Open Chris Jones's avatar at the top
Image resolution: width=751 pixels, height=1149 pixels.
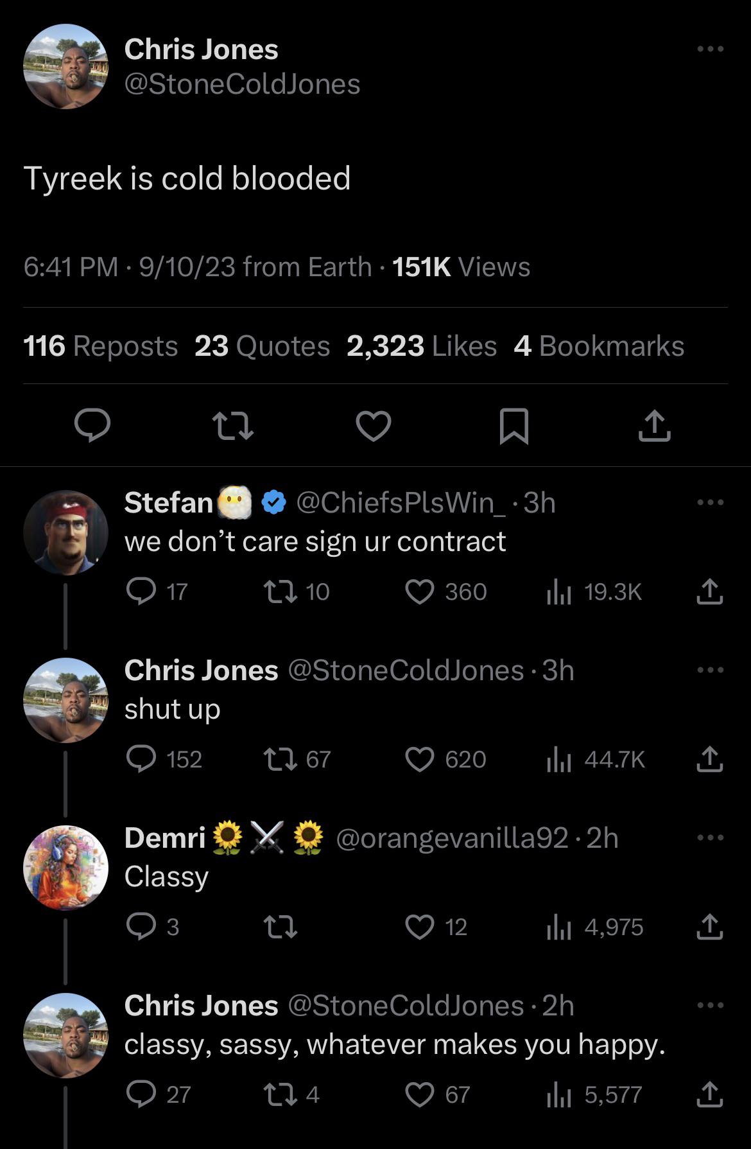65,66
